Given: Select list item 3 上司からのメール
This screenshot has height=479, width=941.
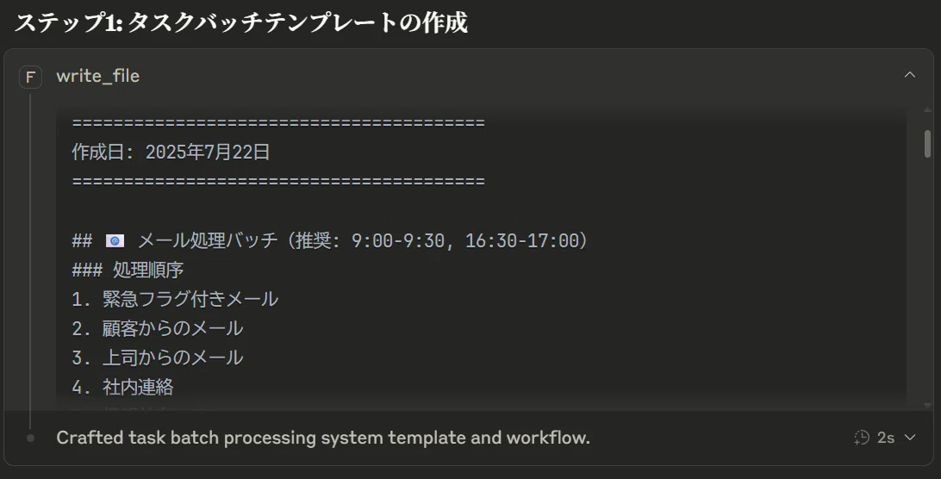Looking at the screenshot, I should coord(157,358).
